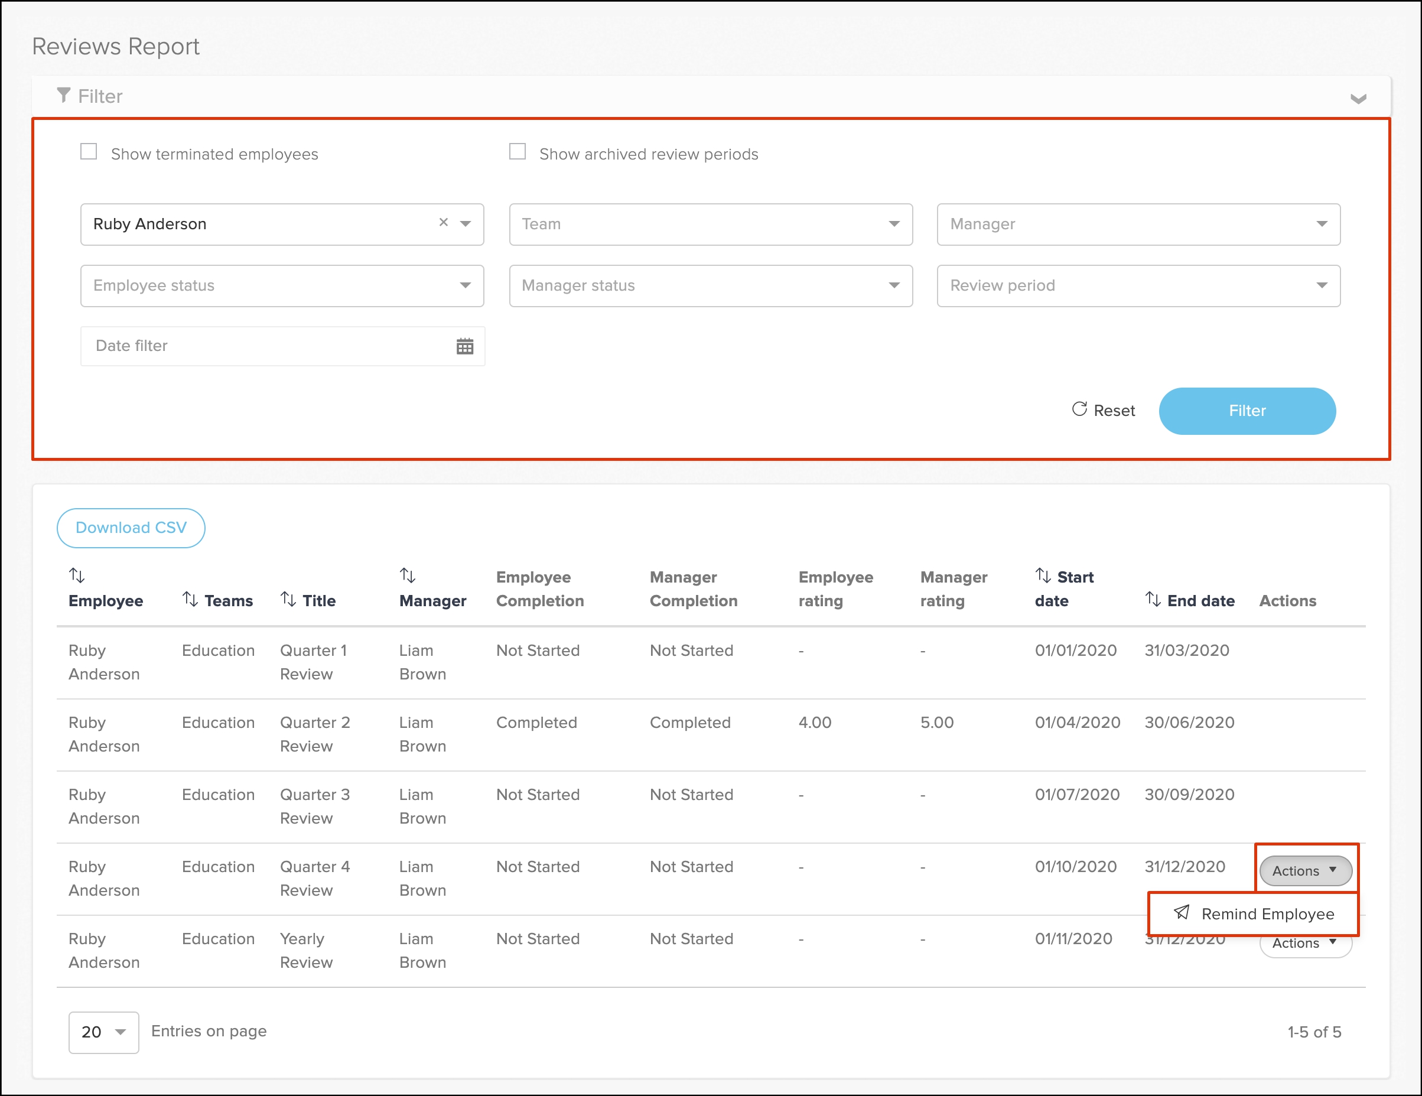1422x1096 pixels.
Task: Click the Yearly Review title cell
Action: pyautogui.click(x=306, y=951)
